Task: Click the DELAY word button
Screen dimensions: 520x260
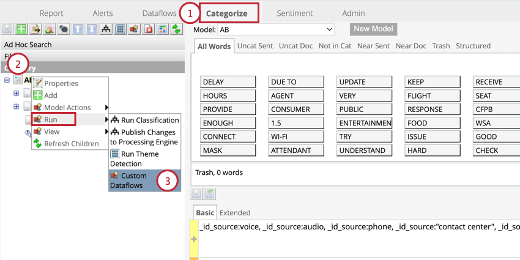Action: [228, 82]
